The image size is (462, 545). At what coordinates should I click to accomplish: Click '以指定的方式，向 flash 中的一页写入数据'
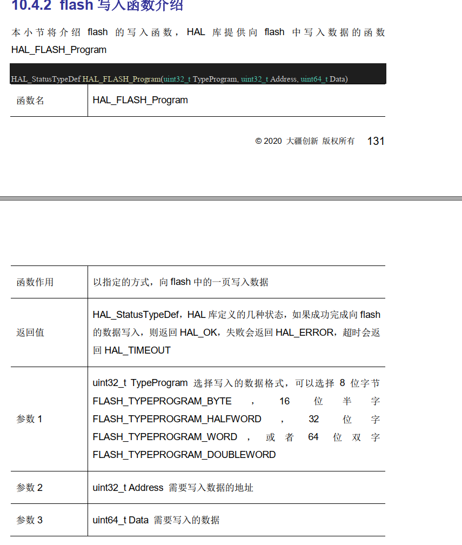tap(180, 282)
